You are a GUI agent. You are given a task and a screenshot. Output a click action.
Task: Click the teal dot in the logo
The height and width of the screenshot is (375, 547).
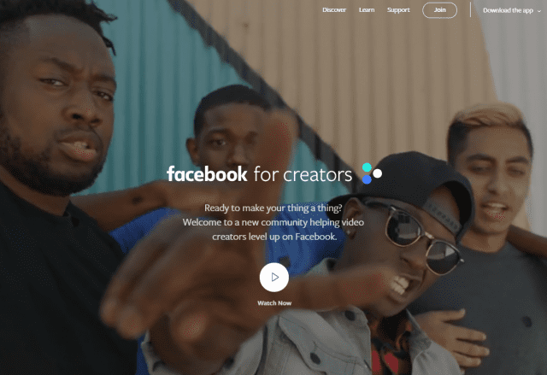367,167
